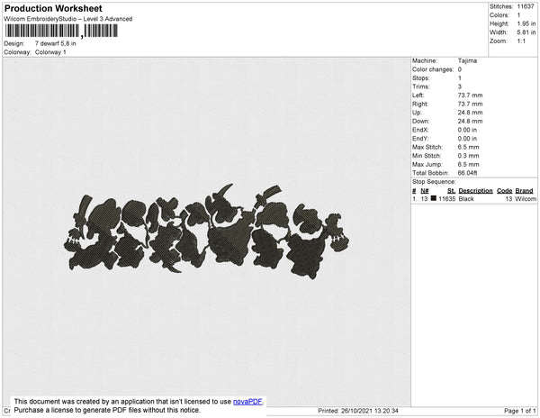Select the Total Bobbin value 66.04ft

(467, 173)
